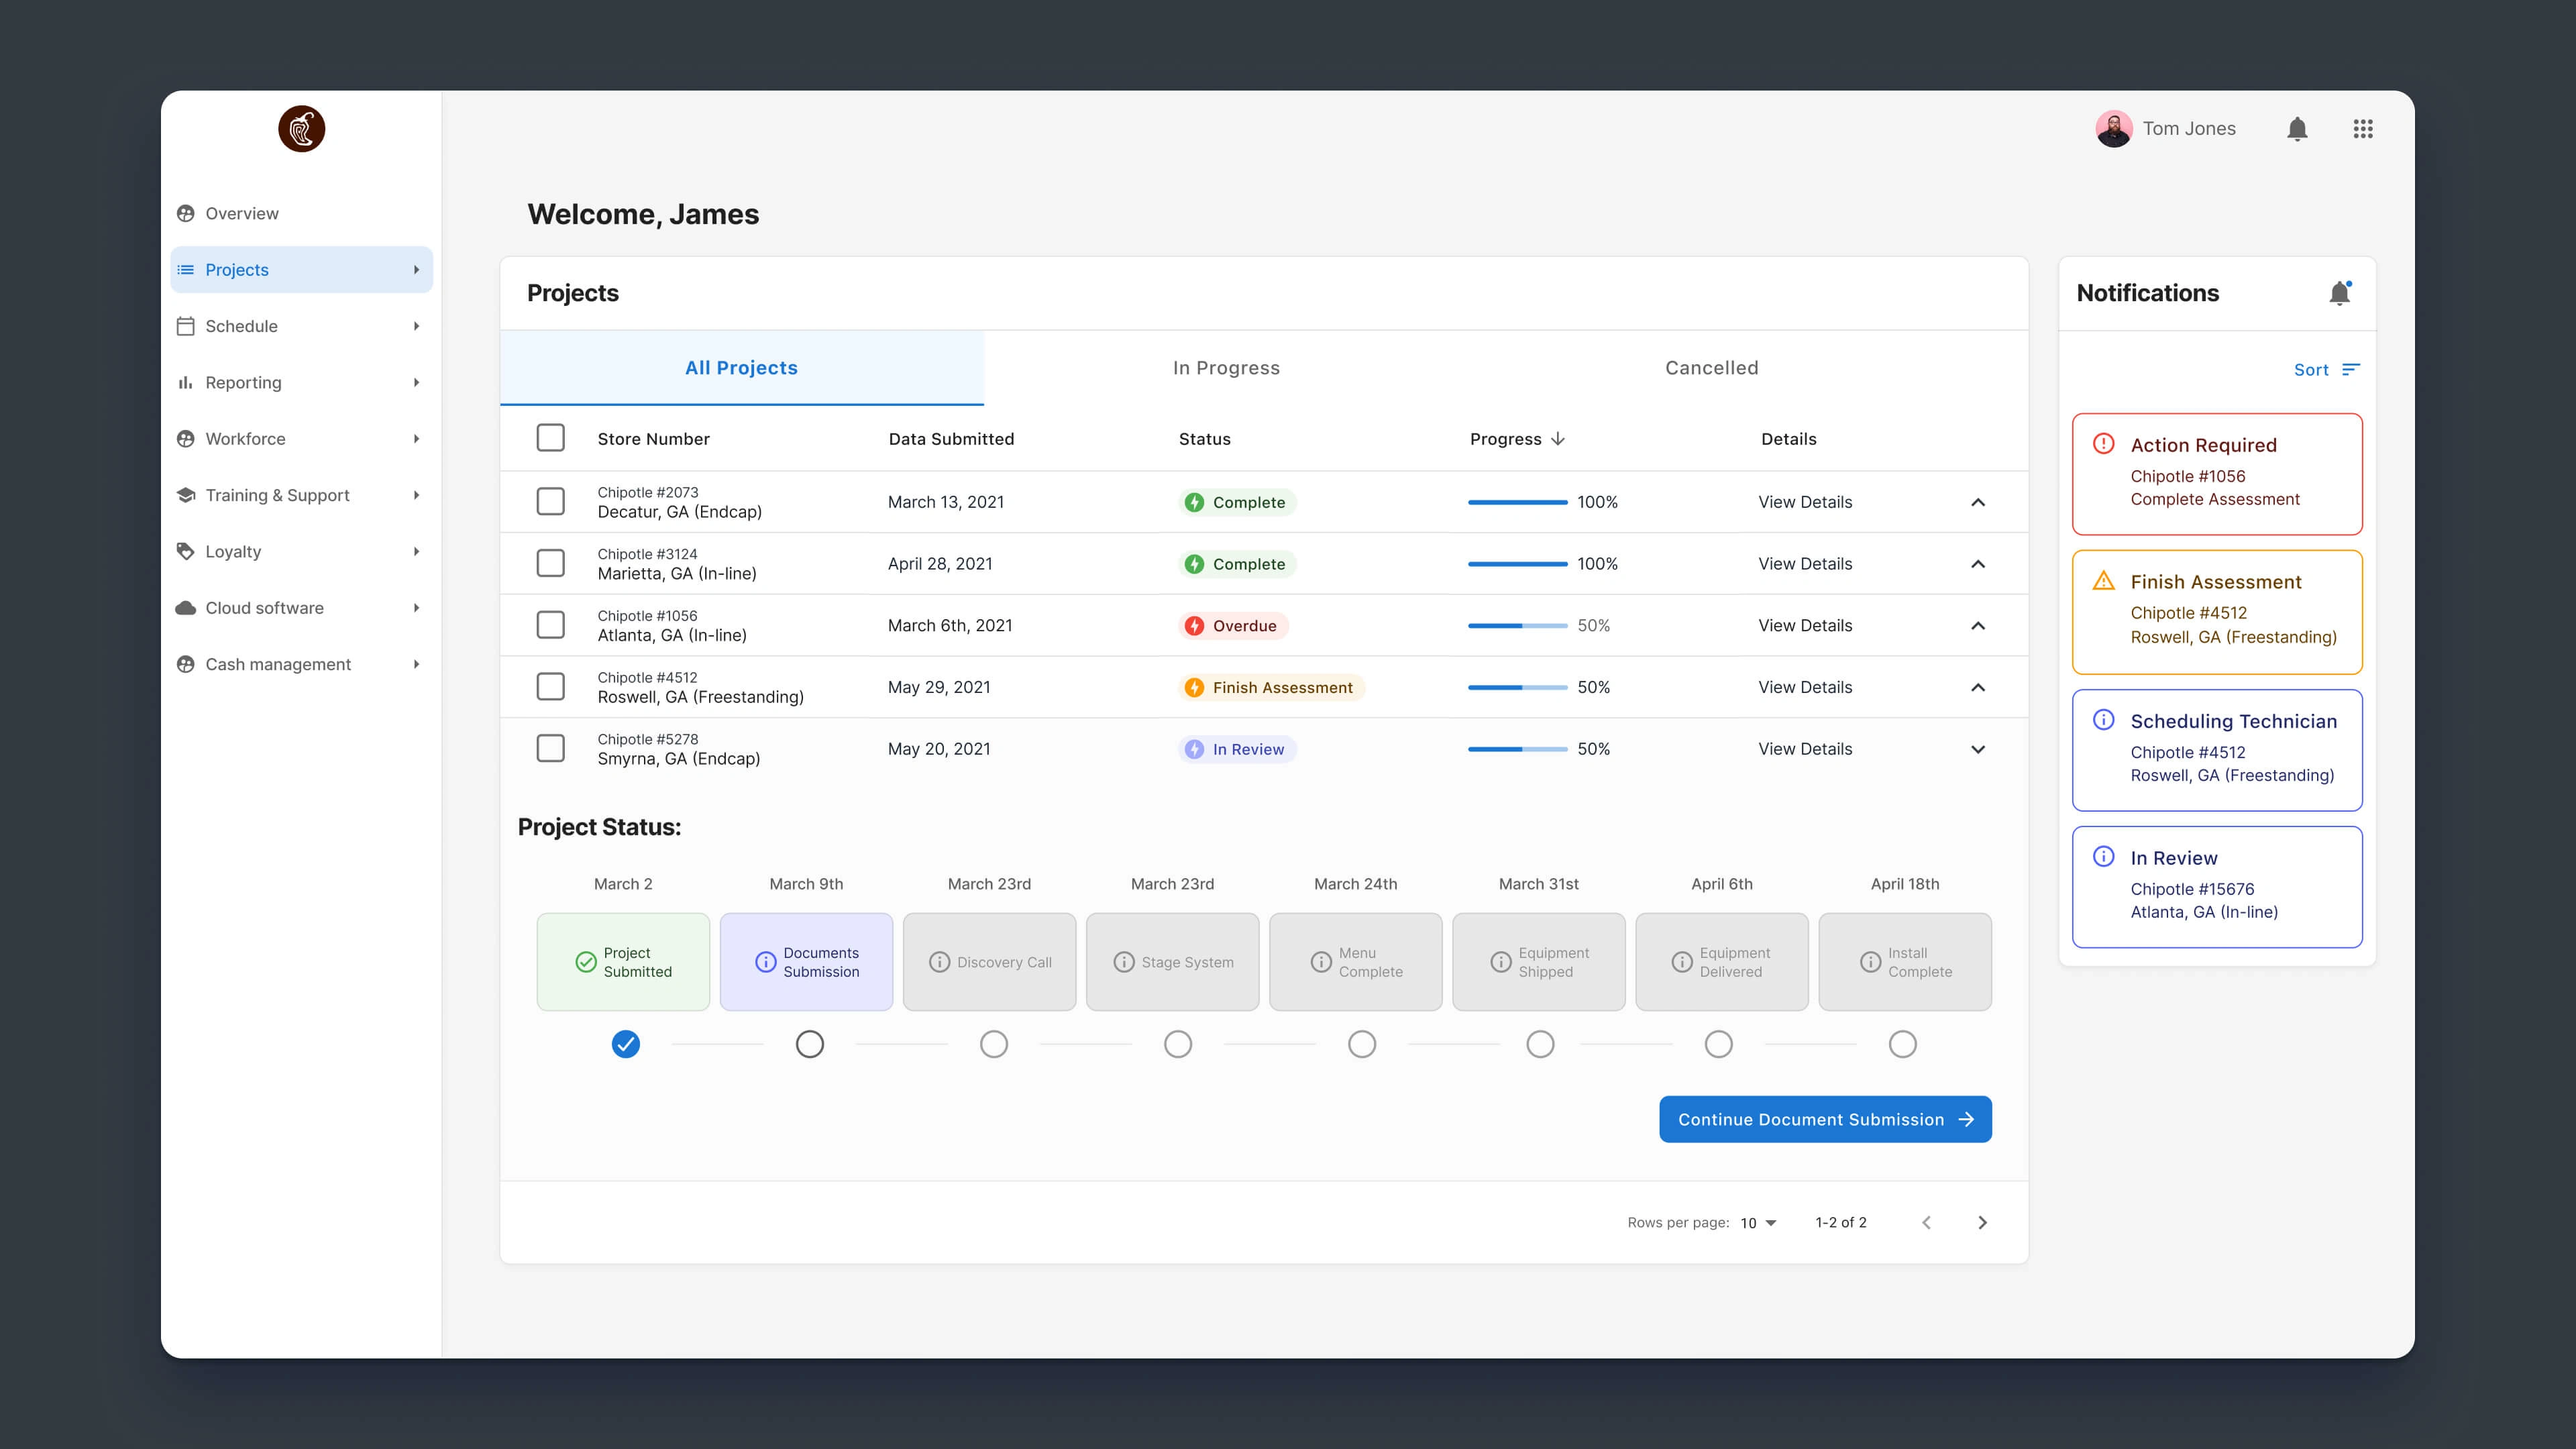The image size is (2576, 1449).
Task: Click the Notifications panel bell icon
Action: (x=2340, y=293)
